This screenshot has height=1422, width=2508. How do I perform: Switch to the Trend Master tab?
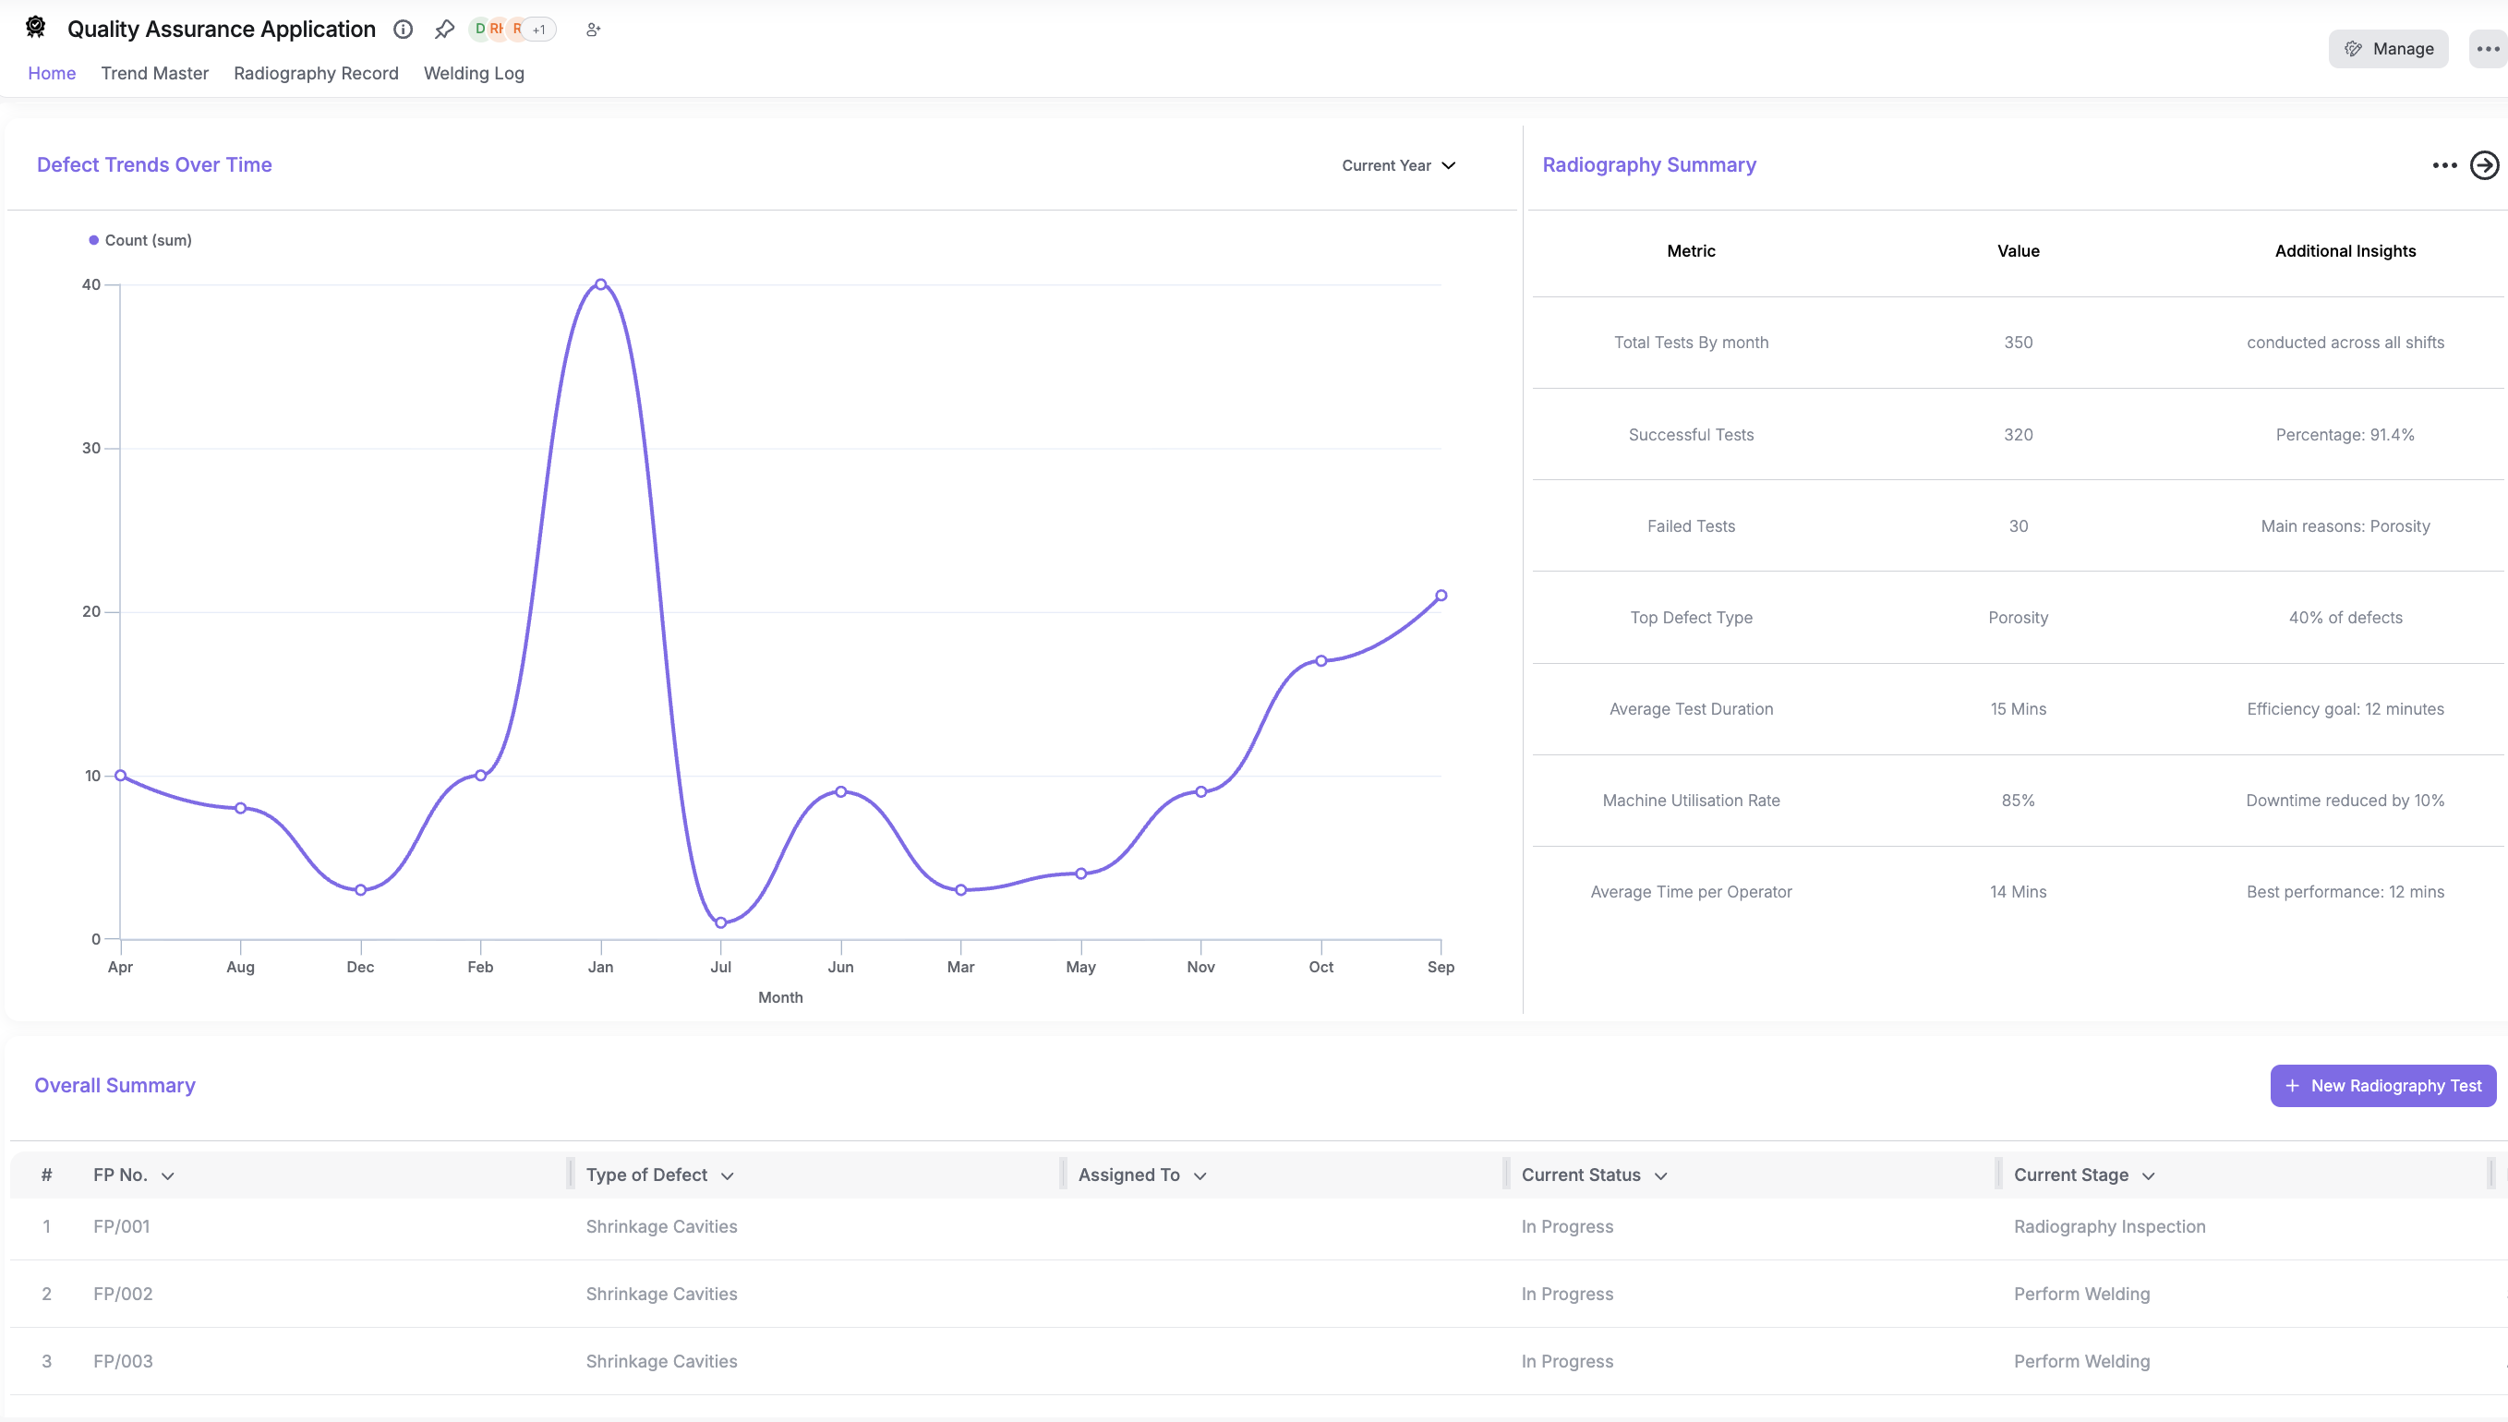tap(154, 73)
